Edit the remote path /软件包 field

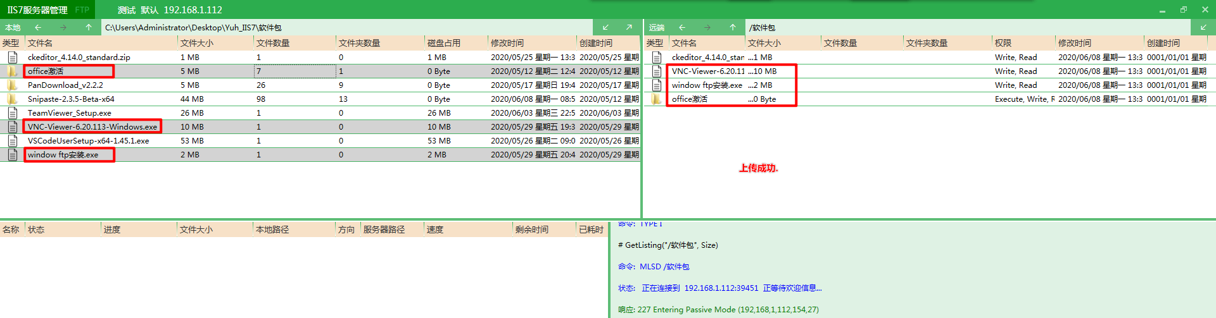(967, 27)
